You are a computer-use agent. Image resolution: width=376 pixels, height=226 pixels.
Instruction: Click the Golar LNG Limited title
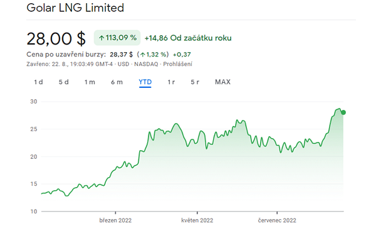tap(75, 8)
